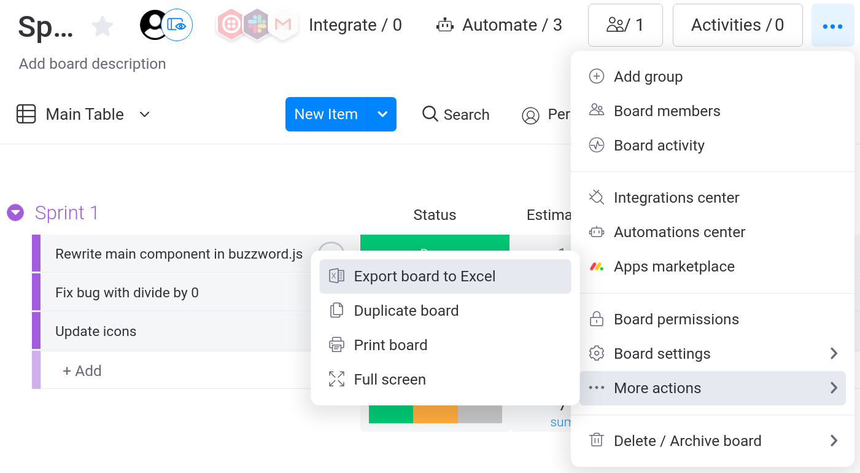Click the Board settings gear icon
The image size is (860, 473).
coord(597,353)
